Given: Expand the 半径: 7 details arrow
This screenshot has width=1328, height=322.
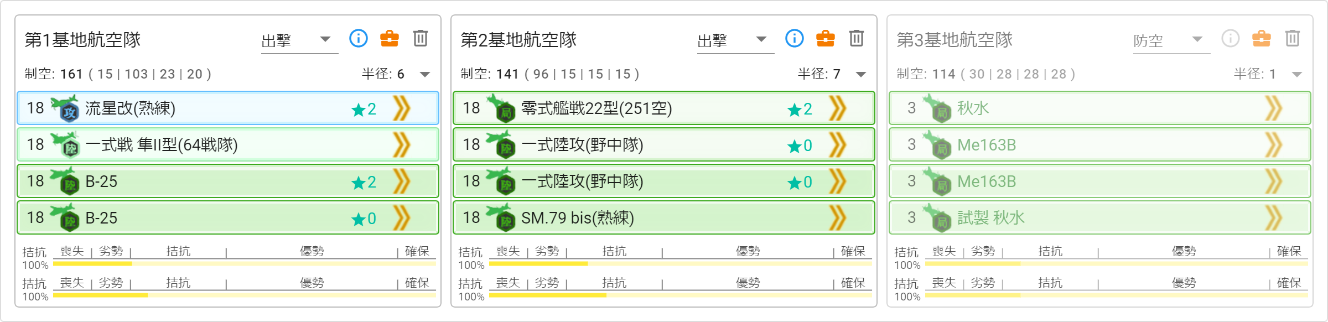Looking at the screenshot, I should pyautogui.click(x=861, y=74).
